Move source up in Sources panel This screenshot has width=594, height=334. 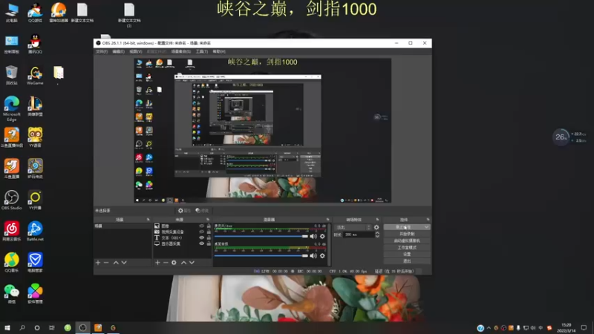[x=183, y=263]
